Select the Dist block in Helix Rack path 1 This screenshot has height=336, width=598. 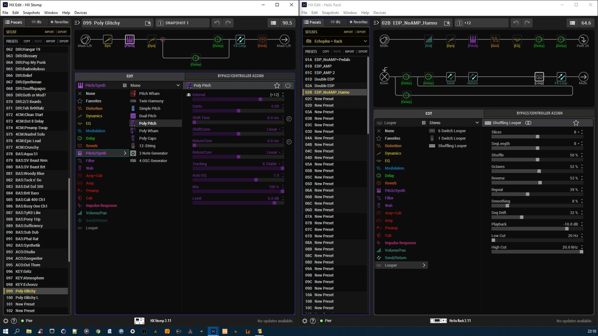click(495, 40)
